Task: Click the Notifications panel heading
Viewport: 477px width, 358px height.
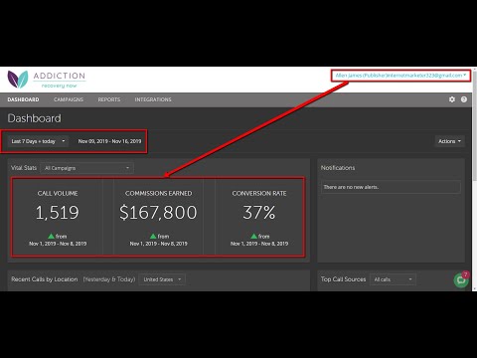Action: [x=338, y=168]
